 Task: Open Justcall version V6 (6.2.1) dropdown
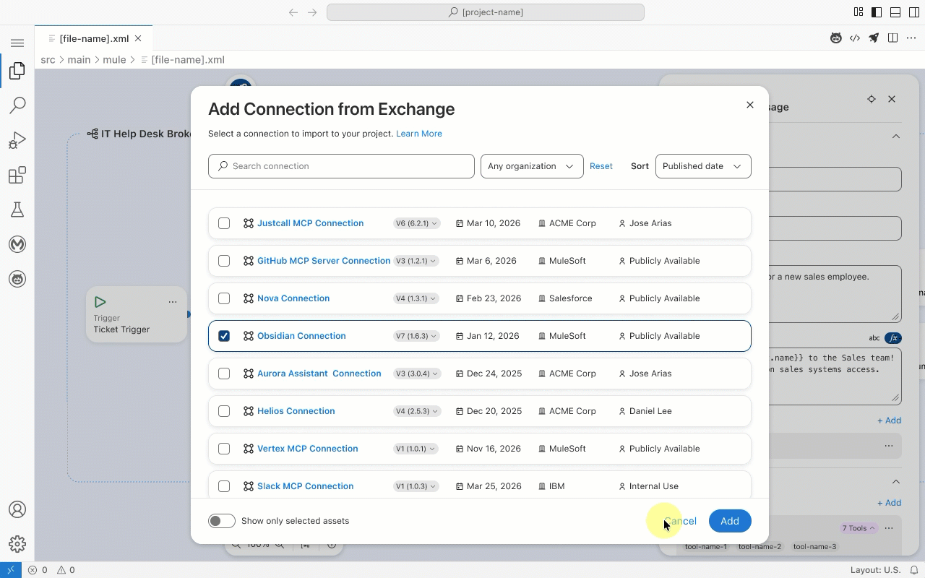pos(417,223)
